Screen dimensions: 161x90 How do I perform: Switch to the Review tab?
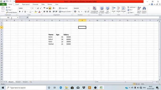[x=50, y=4]
